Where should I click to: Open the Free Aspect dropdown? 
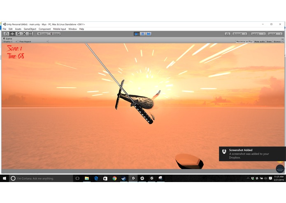click(33, 42)
